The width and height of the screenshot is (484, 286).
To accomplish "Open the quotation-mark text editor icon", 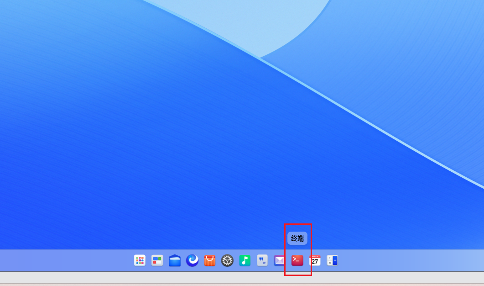I will (262, 260).
